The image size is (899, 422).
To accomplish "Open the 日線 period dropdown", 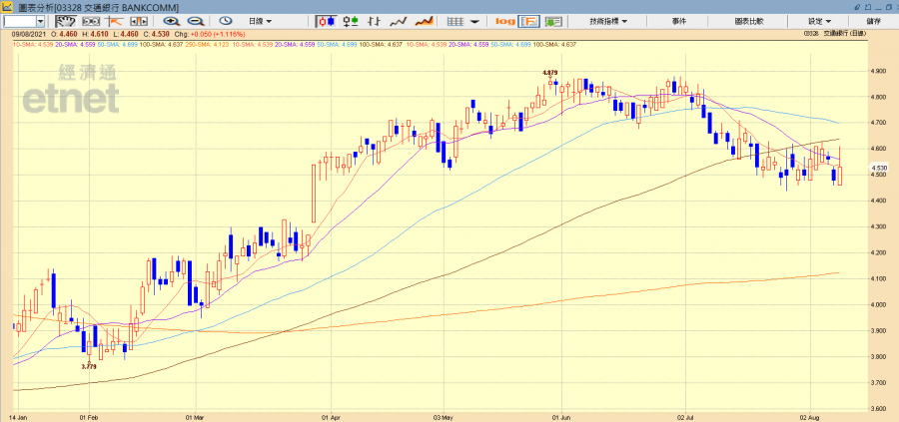I will tap(263, 21).
